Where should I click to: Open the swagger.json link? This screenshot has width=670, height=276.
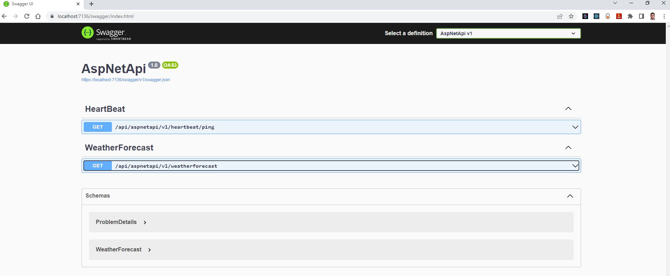coord(126,80)
